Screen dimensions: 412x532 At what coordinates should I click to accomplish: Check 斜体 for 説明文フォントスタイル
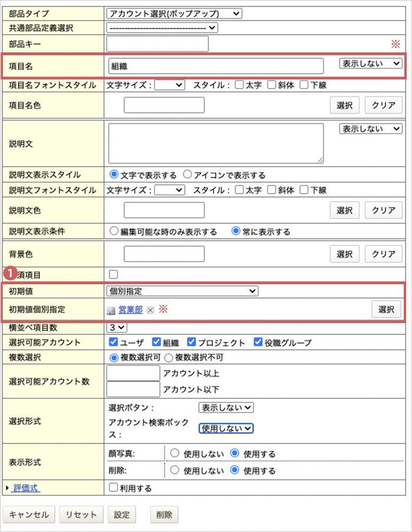click(271, 189)
